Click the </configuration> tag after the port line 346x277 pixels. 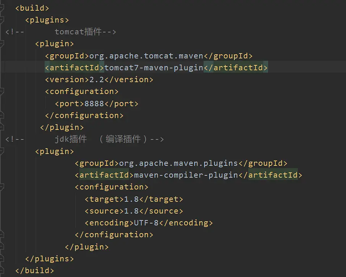pos(84,115)
